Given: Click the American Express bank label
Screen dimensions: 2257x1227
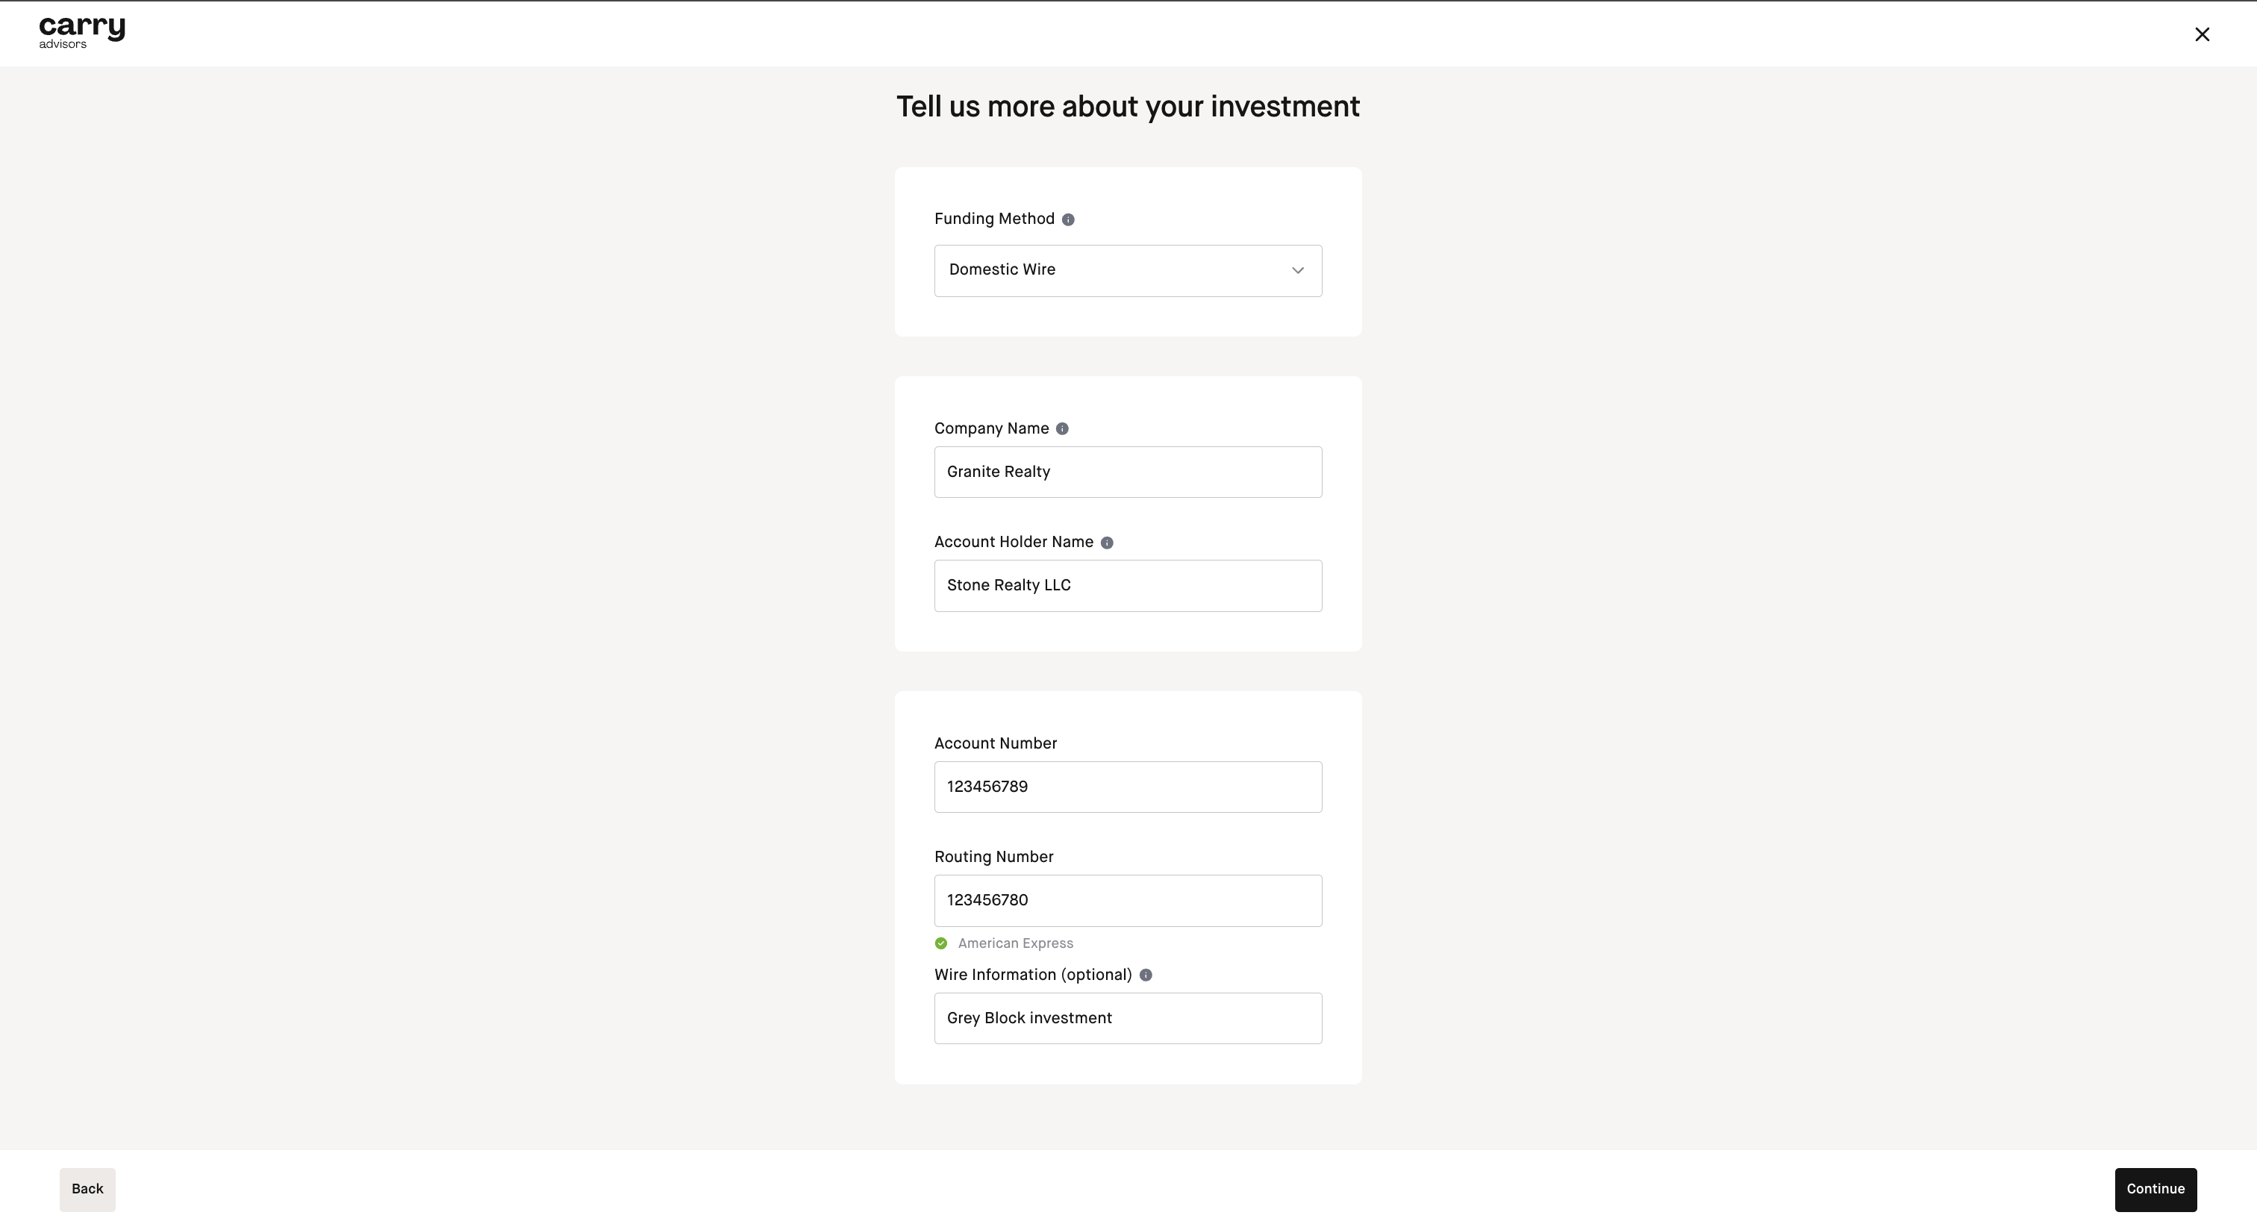Looking at the screenshot, I should [x=1014, y=944].
